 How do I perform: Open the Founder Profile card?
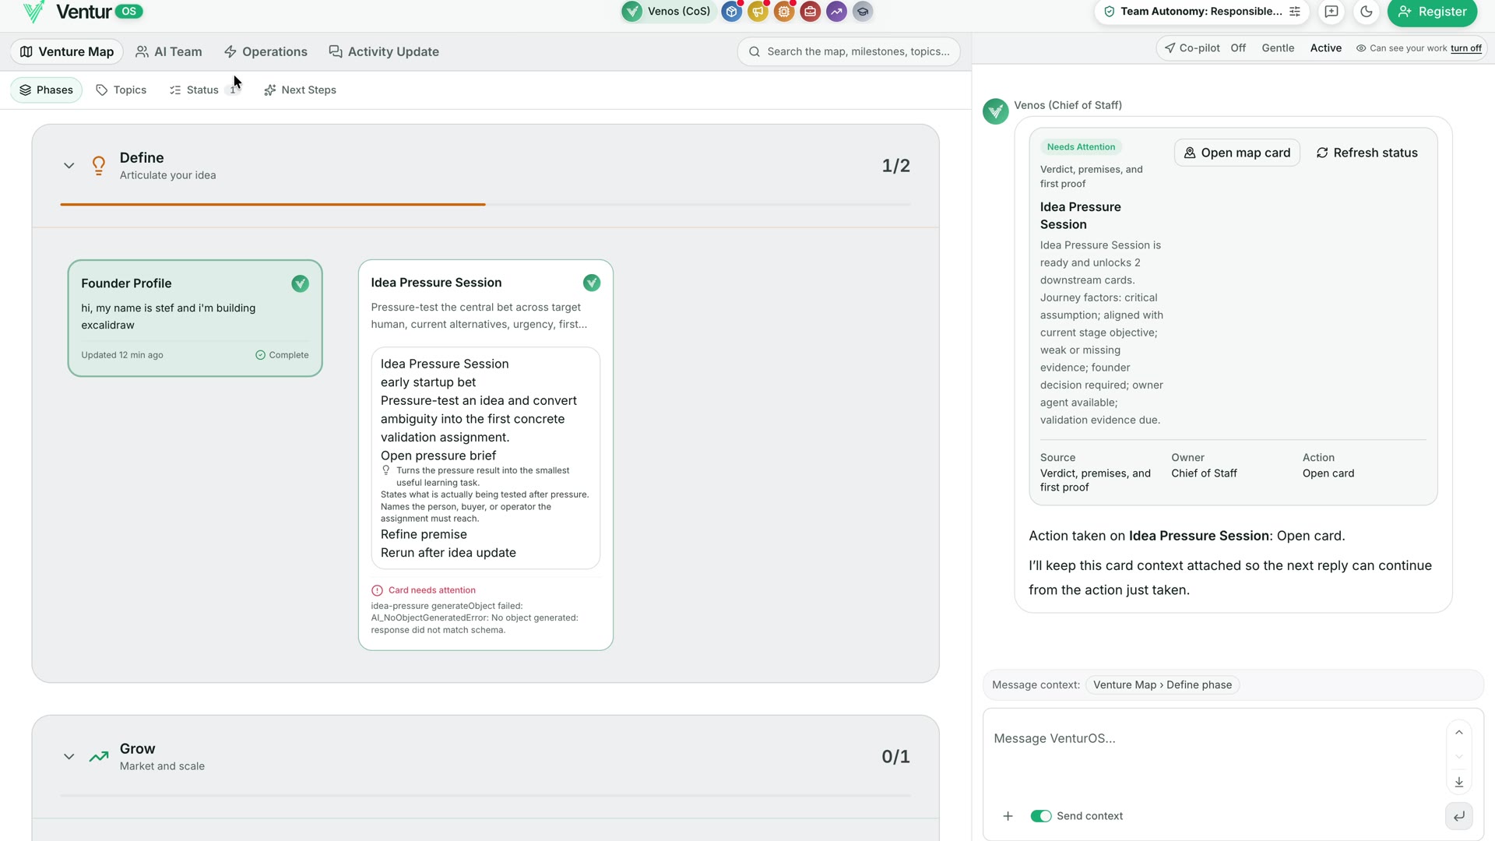pyautogui.click(x=195, y=318)
